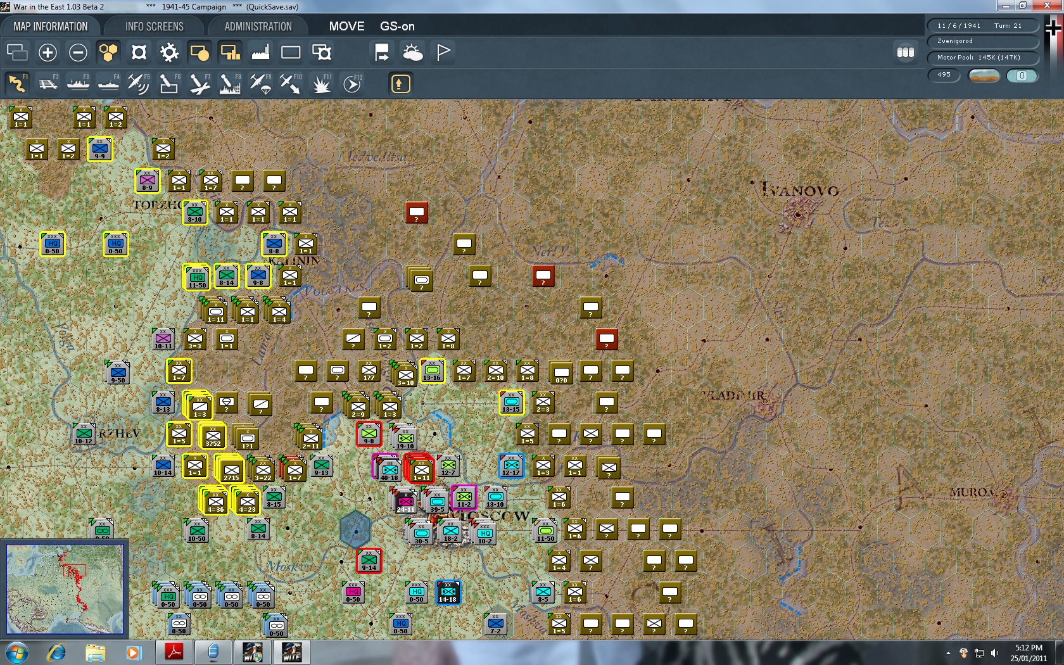This screenshot has height=665, width=1064.
Task: Click the flag with arrow icon
Action: (382, 52)
